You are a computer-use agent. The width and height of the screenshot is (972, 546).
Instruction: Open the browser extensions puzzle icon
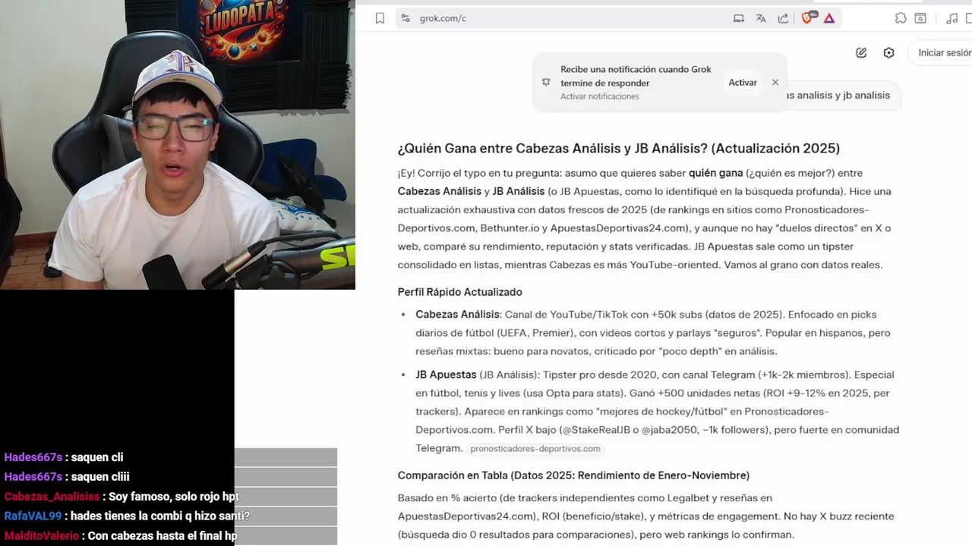pos(901,18)
